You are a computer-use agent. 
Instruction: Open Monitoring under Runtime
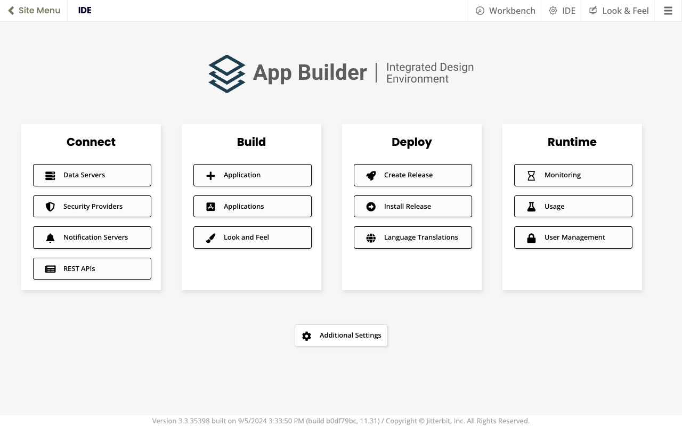point(573,175)
